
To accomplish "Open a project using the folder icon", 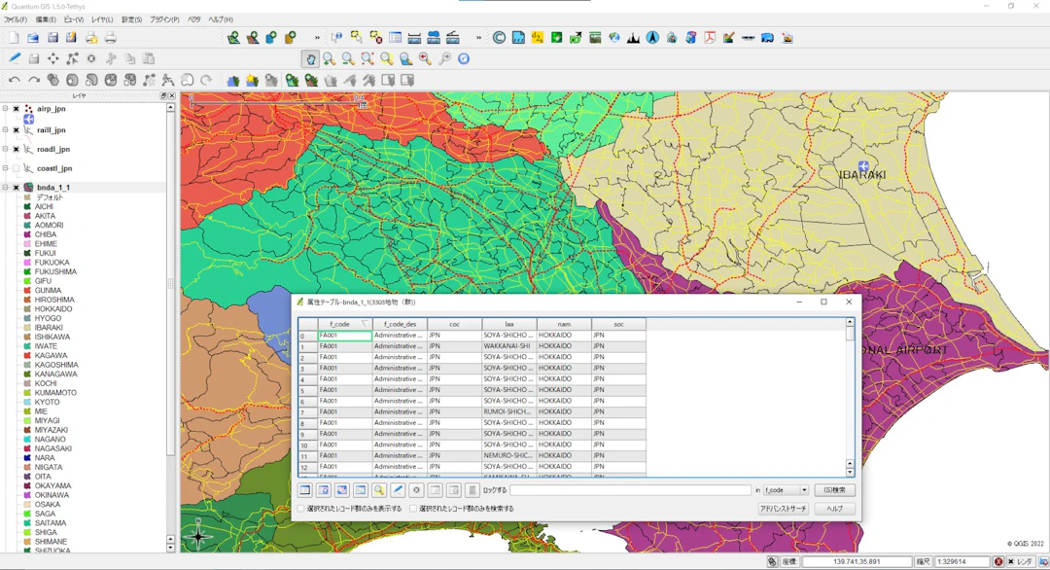I will coord(33,38).
